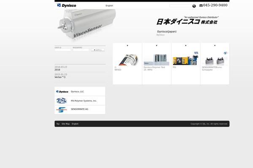Open Site Map from the footer bar
The height and width of the screenshot is (168, 253).
pyautogui.click(x=65, y=124)
